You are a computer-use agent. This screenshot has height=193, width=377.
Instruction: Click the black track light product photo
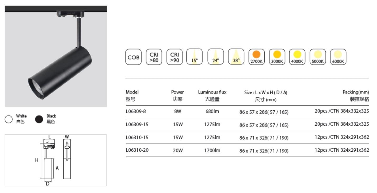point(56,56)
